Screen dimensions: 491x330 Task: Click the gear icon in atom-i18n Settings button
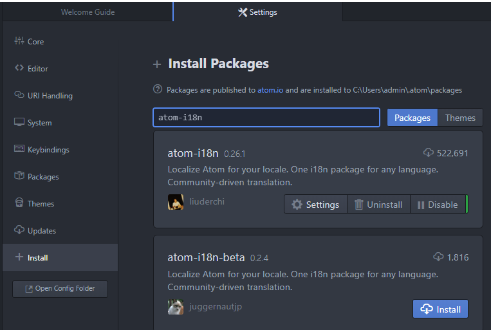[x=297, y=205]
